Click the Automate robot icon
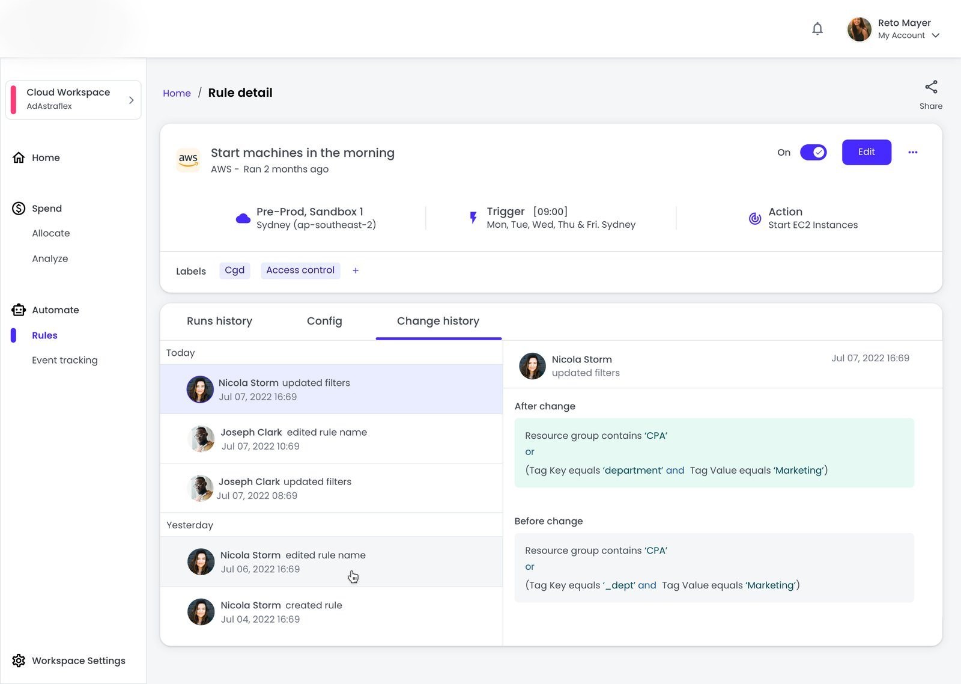This screenshot has height=684, width=961. pyautogui.click(x=19, y=310)
